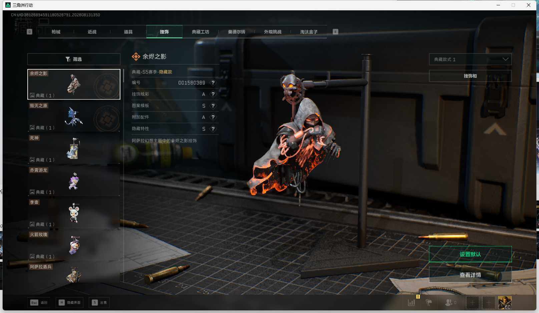The image size is (539, 313).
Task: Switch to the 外观挑战 tab
Action: (273, 32)
